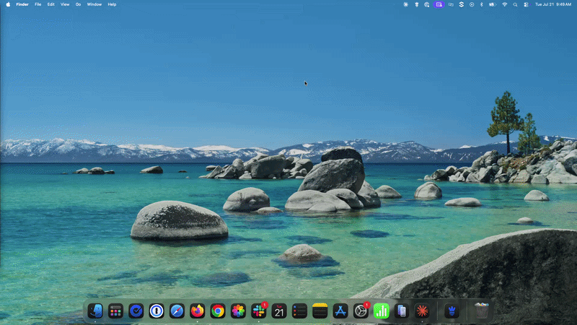Open Spotlight search in menu bar

pos(515,4)
